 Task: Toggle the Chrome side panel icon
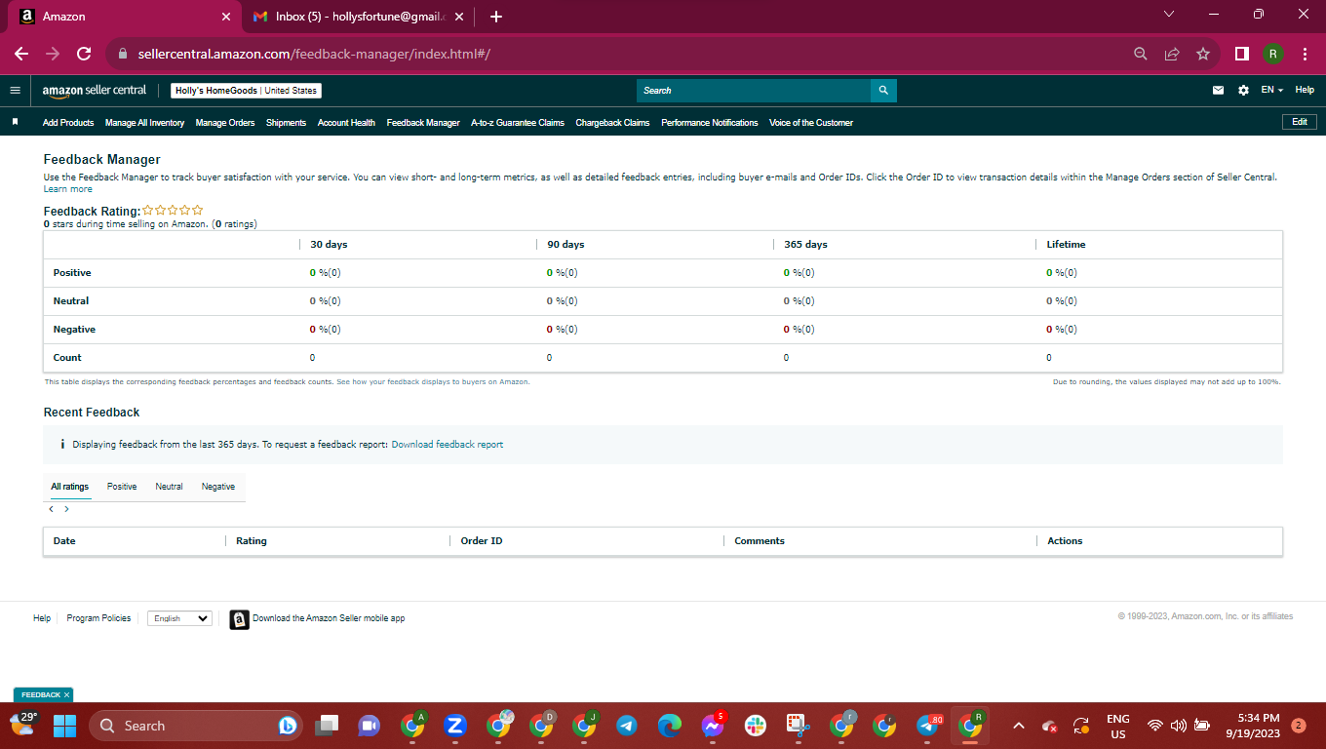tap(1242, 54)
